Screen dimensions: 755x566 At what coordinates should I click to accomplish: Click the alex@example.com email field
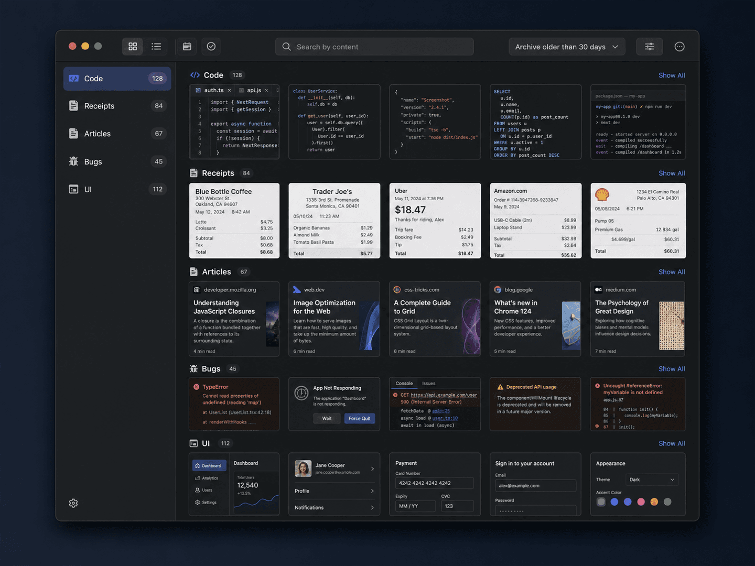pos(535,486)
